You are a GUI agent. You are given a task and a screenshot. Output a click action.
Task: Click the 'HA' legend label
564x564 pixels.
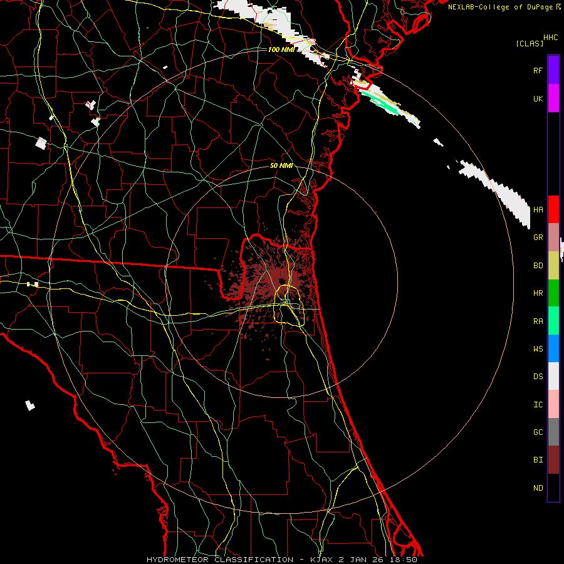[x=538, y=209]
